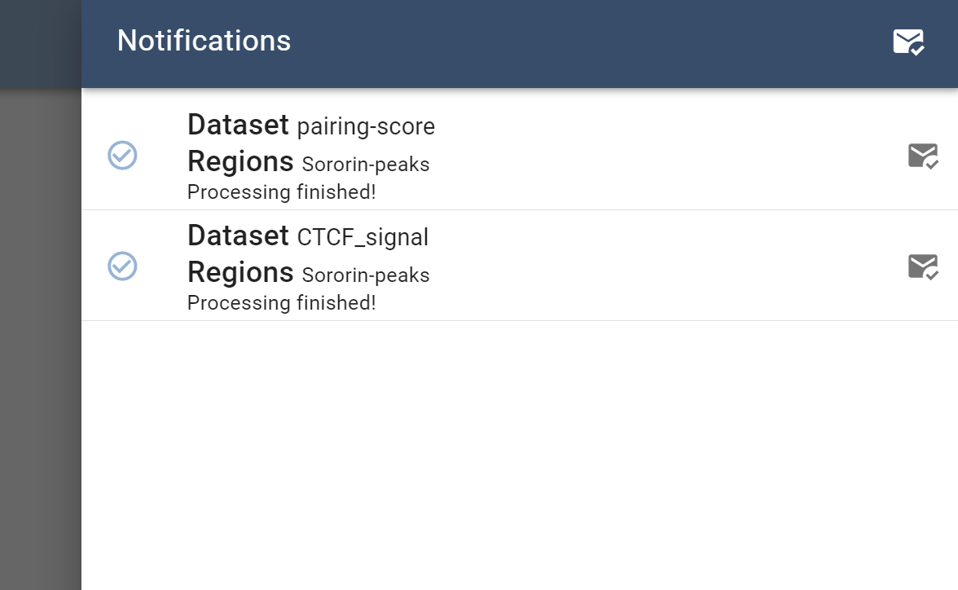The image size is (958, 590).
Task: Click the Notifications panel title
Action: click(204, 41)
